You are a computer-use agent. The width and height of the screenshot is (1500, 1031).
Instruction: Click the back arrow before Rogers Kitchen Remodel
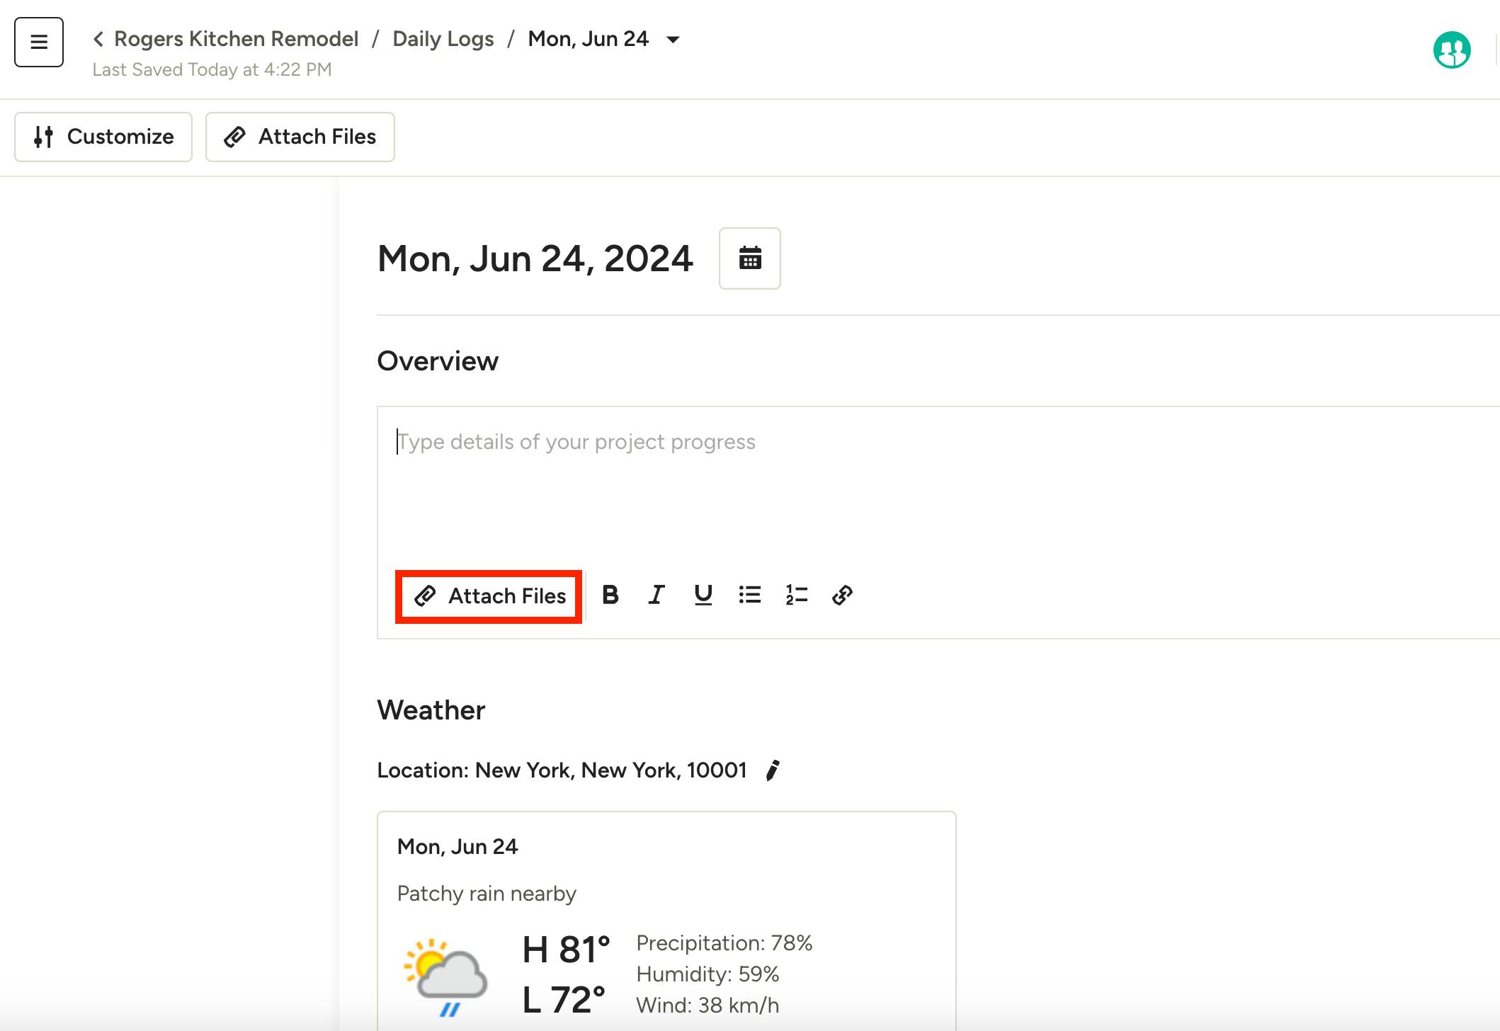98,40
